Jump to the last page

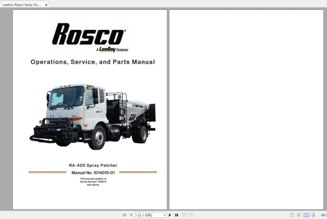coord(177,215)
